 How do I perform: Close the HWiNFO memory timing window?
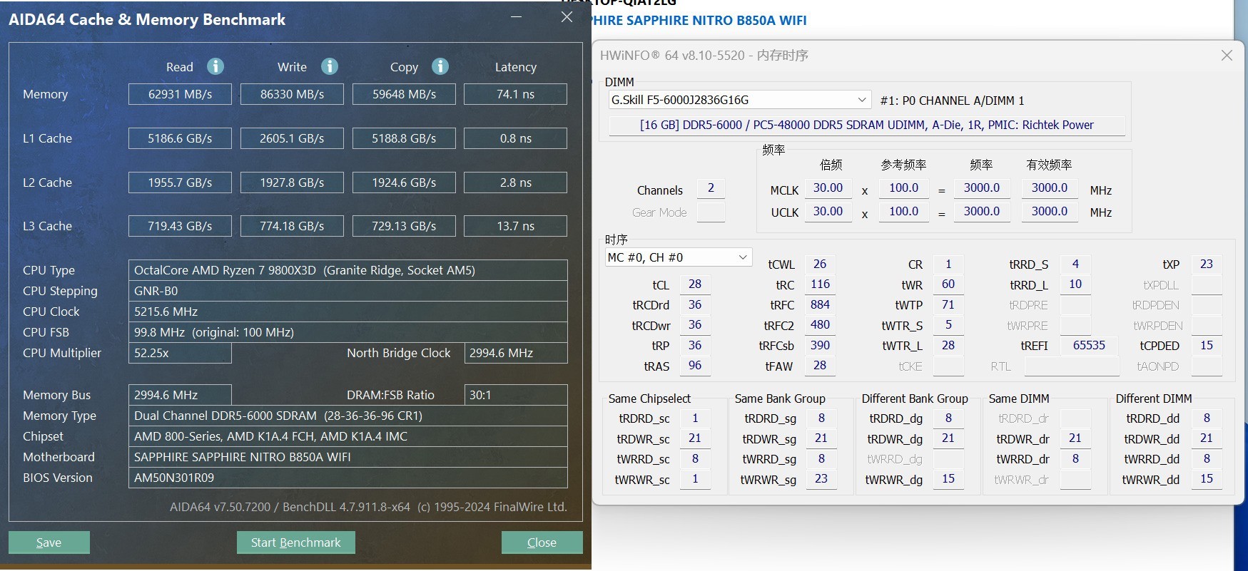(1226, 56)
